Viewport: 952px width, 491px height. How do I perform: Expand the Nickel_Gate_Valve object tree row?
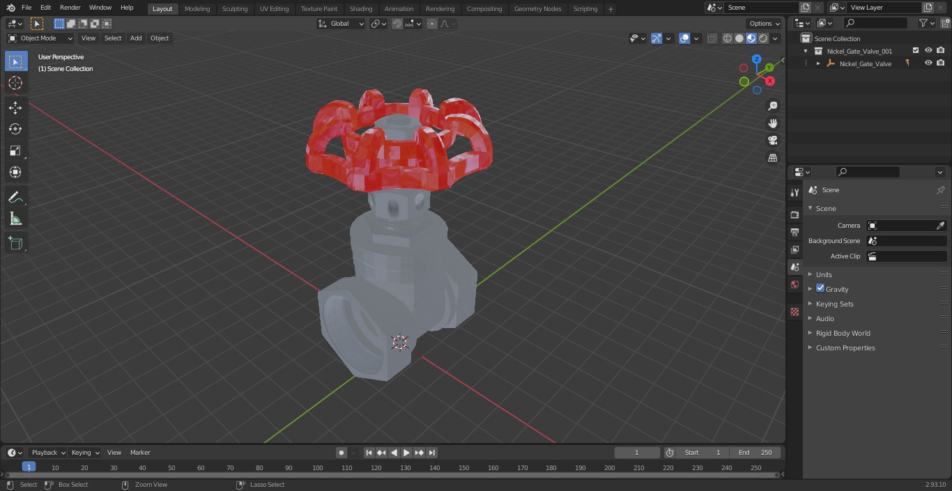[818, 63]
